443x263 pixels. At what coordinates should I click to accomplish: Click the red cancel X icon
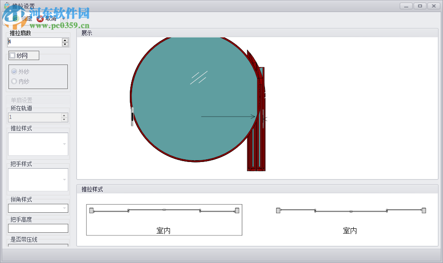[x=40, y=19]
